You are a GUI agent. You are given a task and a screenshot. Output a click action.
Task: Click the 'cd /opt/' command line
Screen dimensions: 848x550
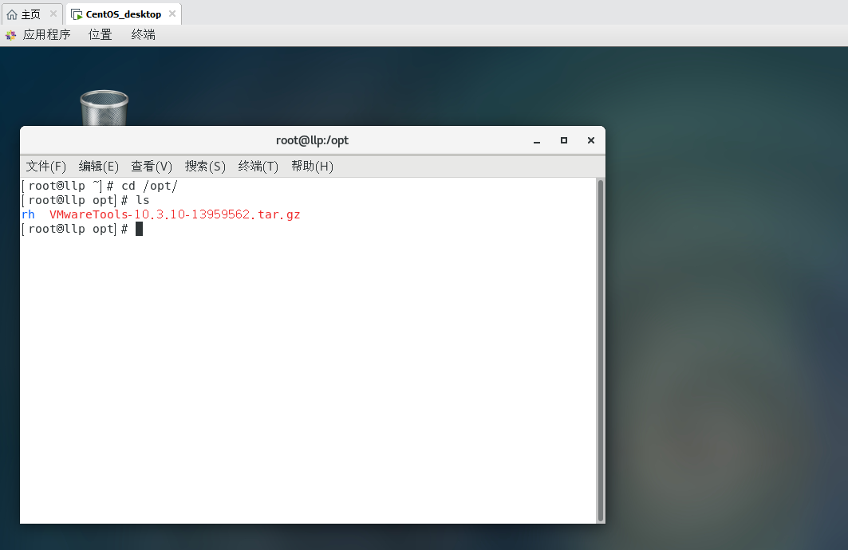pos(100,186)
